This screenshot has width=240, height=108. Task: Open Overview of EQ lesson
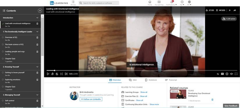[20, 39]
